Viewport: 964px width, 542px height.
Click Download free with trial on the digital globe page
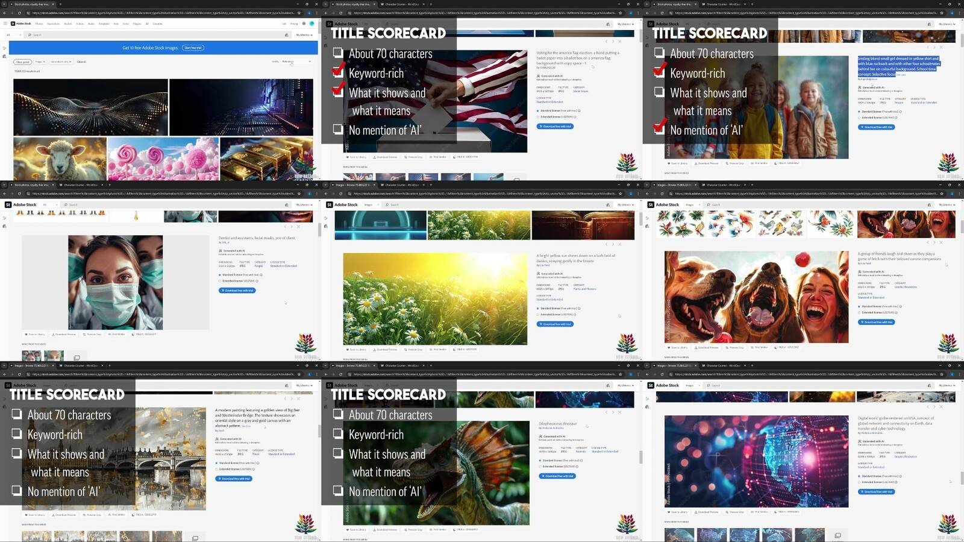tap(876, 491)
